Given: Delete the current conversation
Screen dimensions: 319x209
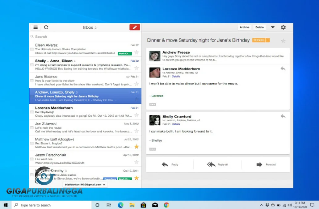Looking at the screenshot, I should pyautogui.click(x=259, y=27).
